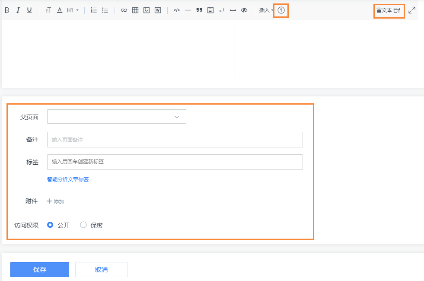Toggle bold formatting
This screenshot has height=281, width=424.
(x=7, y=10)
